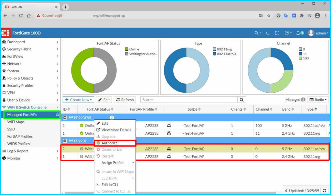Toggle favorite star on Managed FortiAPs
The height and width of the screenshot is (195, 331).
tap(57, 115)
